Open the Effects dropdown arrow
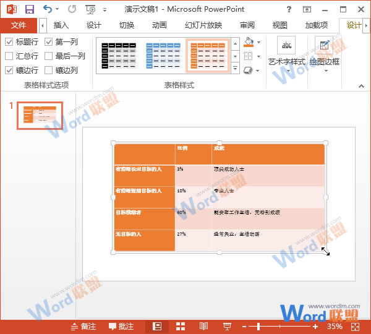The width and height of the screenshot is (371, 334). [x=258, y=71]
